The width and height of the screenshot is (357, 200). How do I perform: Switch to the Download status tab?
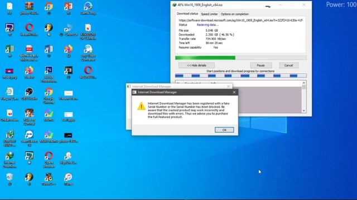pos(187,13)
